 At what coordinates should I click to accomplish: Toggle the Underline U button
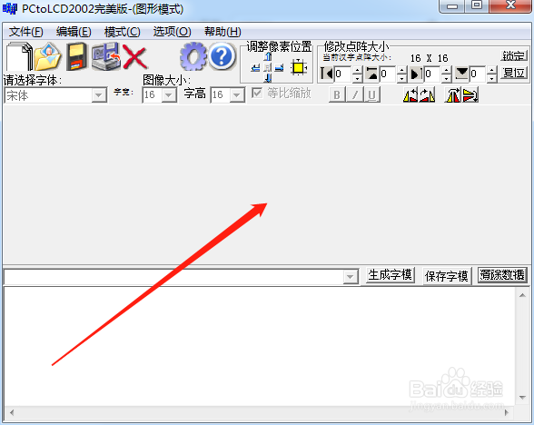coord(372,94)
